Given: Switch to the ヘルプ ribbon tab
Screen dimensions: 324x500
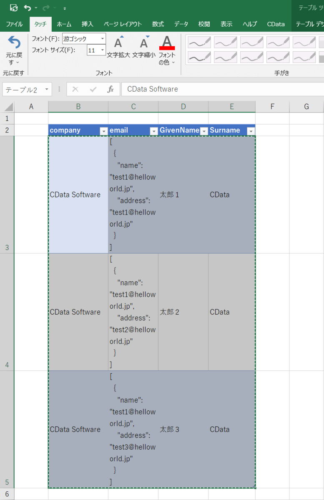Looking at the screenshot, I should coord(250,24).
